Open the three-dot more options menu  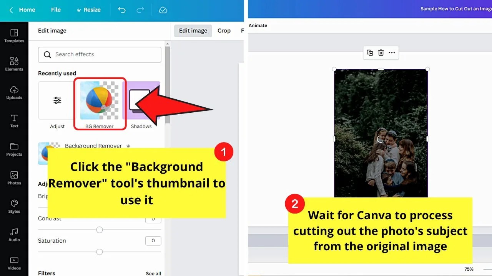pyautogui.click(x=392, y=53)
